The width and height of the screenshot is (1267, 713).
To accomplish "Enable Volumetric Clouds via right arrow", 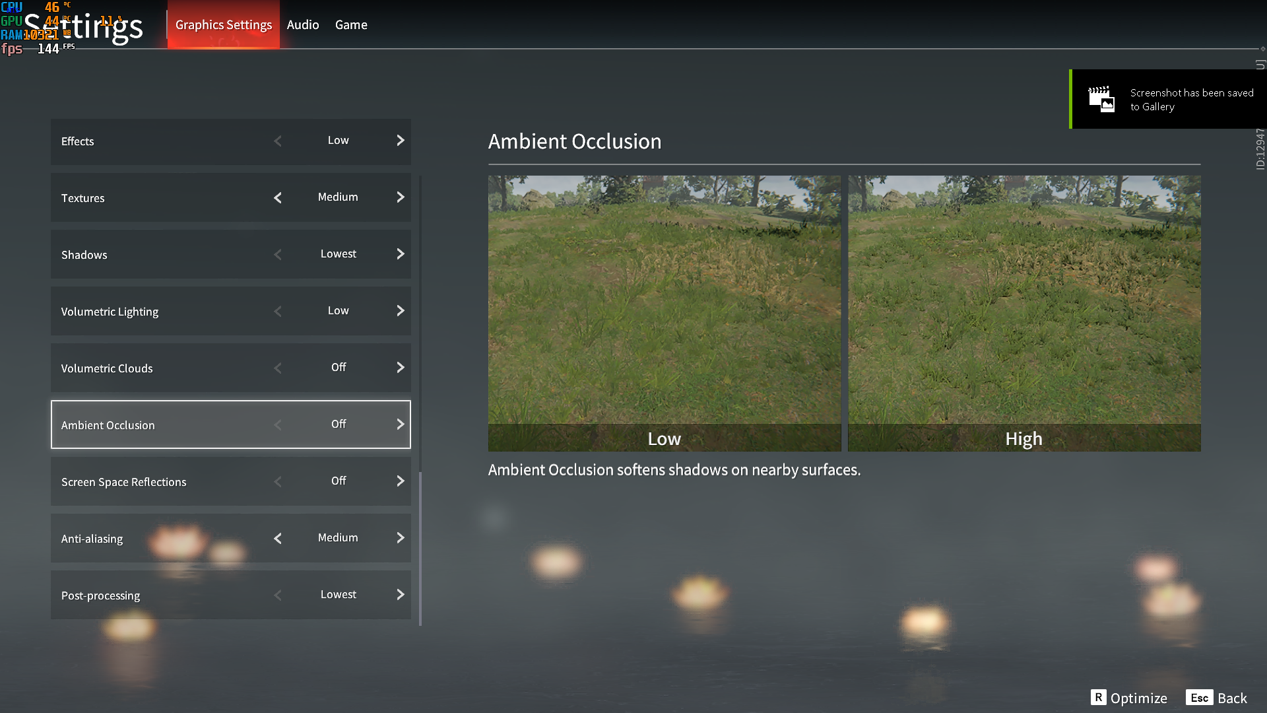I will click(x=400, y=368).
